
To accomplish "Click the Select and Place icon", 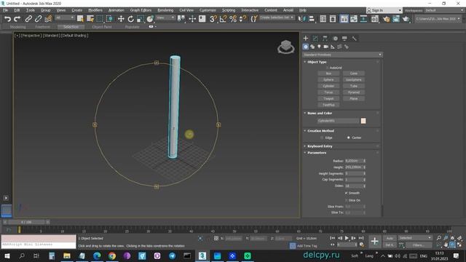I will pyautogui.click(x=150, y=19).
